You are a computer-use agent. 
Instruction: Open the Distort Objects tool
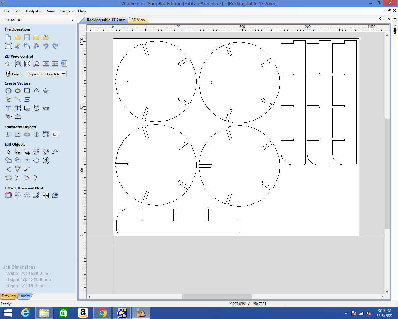click(x=46, y=134)
